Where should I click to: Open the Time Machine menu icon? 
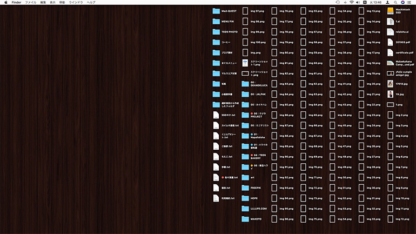337,2
